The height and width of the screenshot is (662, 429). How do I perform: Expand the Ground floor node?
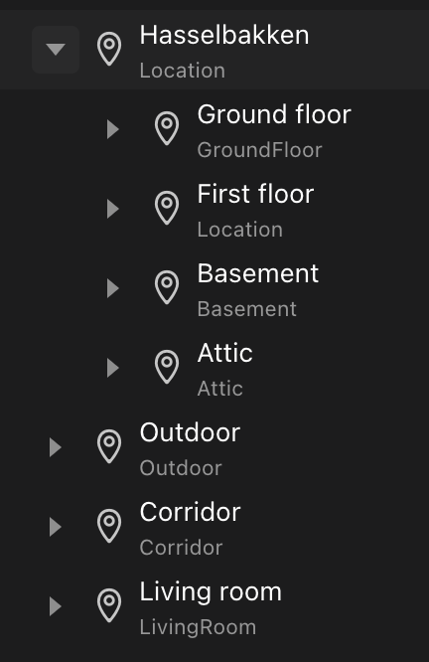tap(113, 129)
